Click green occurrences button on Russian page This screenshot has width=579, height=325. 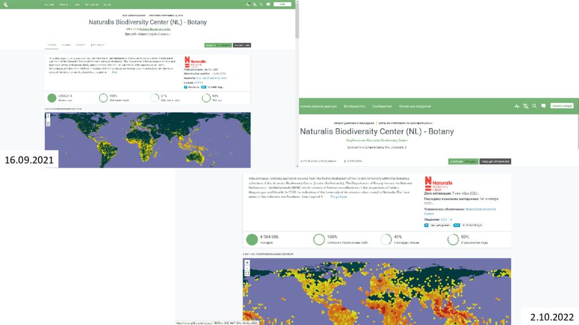[463, 161]
